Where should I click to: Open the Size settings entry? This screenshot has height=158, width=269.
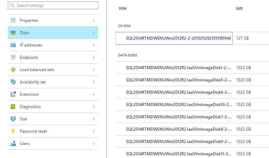coord(24,119)
